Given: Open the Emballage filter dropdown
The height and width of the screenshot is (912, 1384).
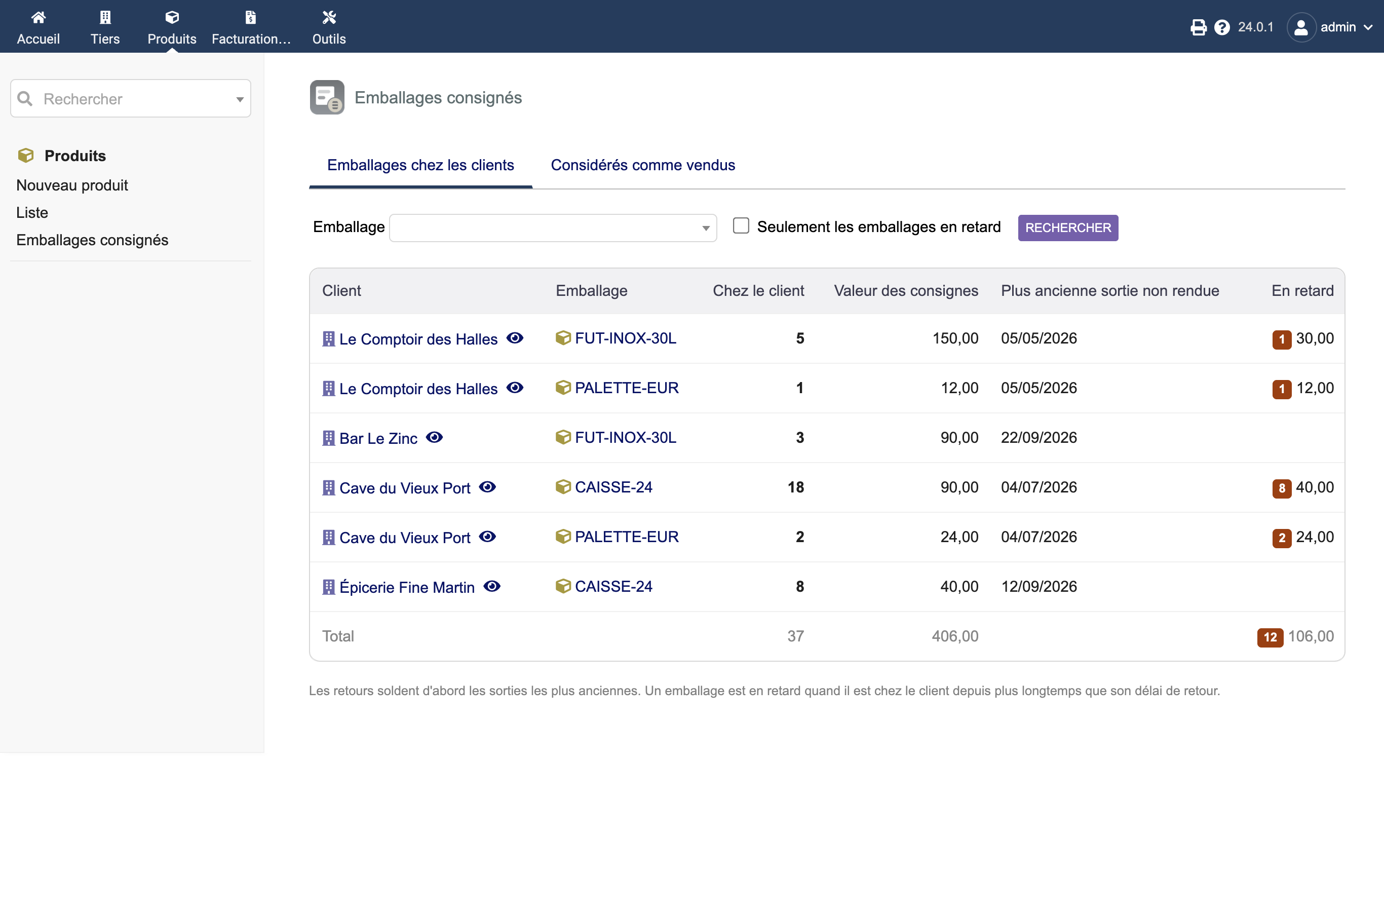Looking at the screenshot, I should (x=553, y=227).
